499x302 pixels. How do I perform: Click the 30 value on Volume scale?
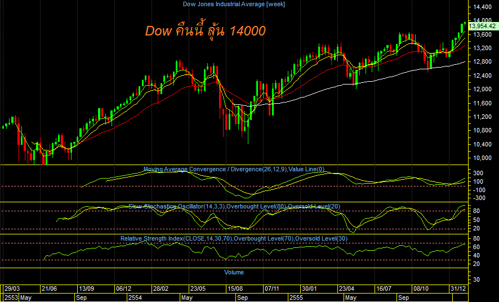click(476, 279)
